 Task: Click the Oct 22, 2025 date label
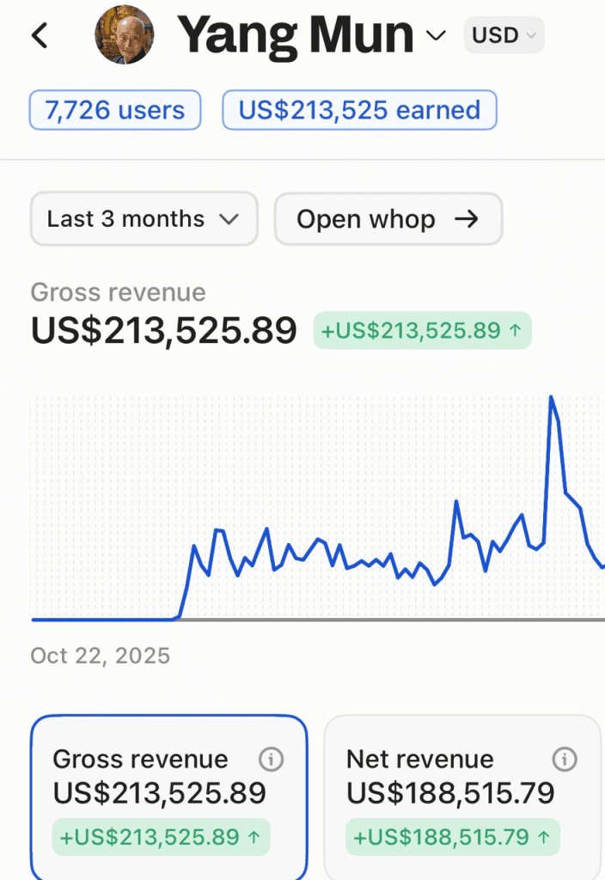(101, 657)
